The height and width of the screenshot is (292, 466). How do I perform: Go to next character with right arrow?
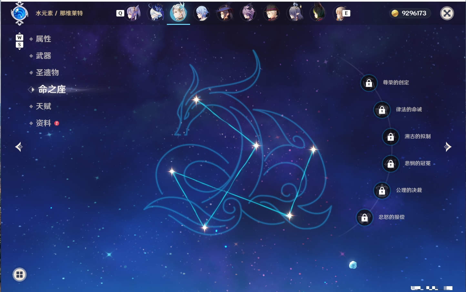[x=448, y=147]
